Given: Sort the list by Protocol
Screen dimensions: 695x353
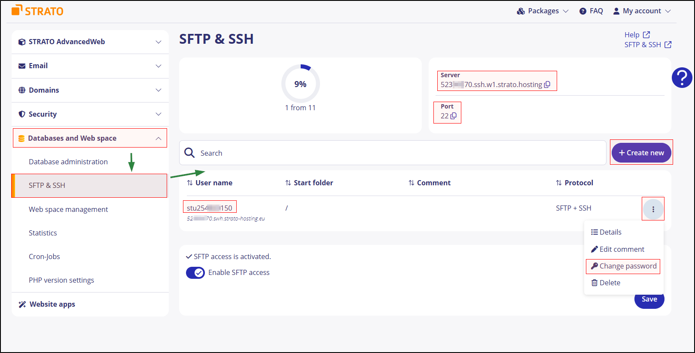Looking at the screenshot, I should (574, 183).
